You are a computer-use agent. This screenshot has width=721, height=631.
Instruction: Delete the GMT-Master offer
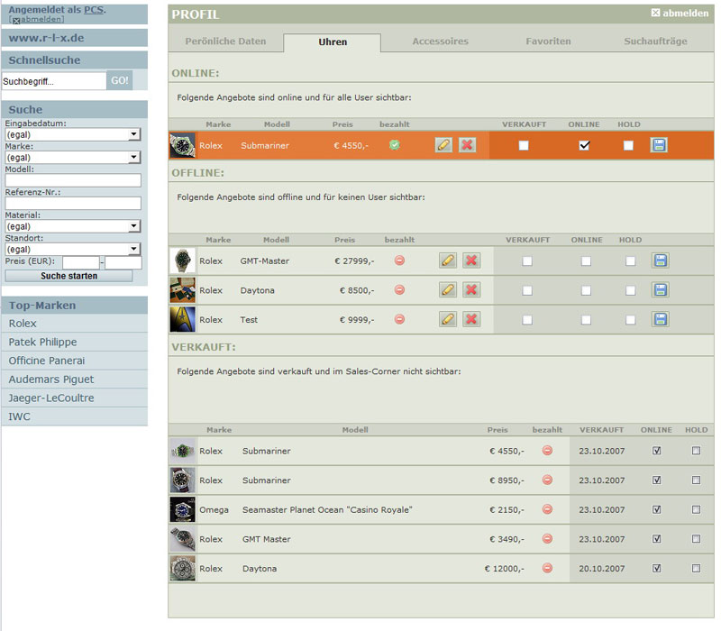click(x=471, y=261)
